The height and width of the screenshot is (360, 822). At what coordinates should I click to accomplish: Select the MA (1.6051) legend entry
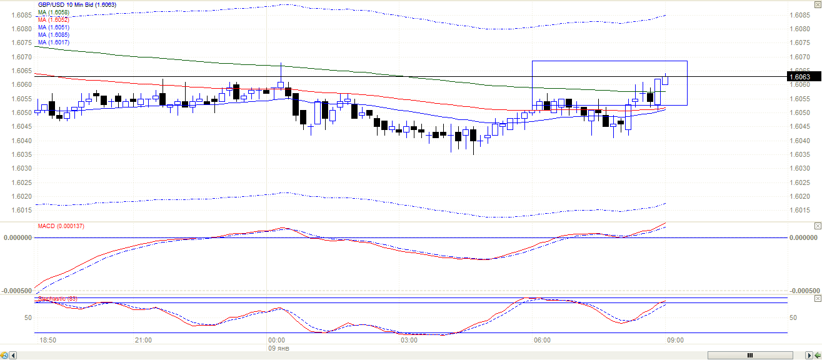pos(53,27)
